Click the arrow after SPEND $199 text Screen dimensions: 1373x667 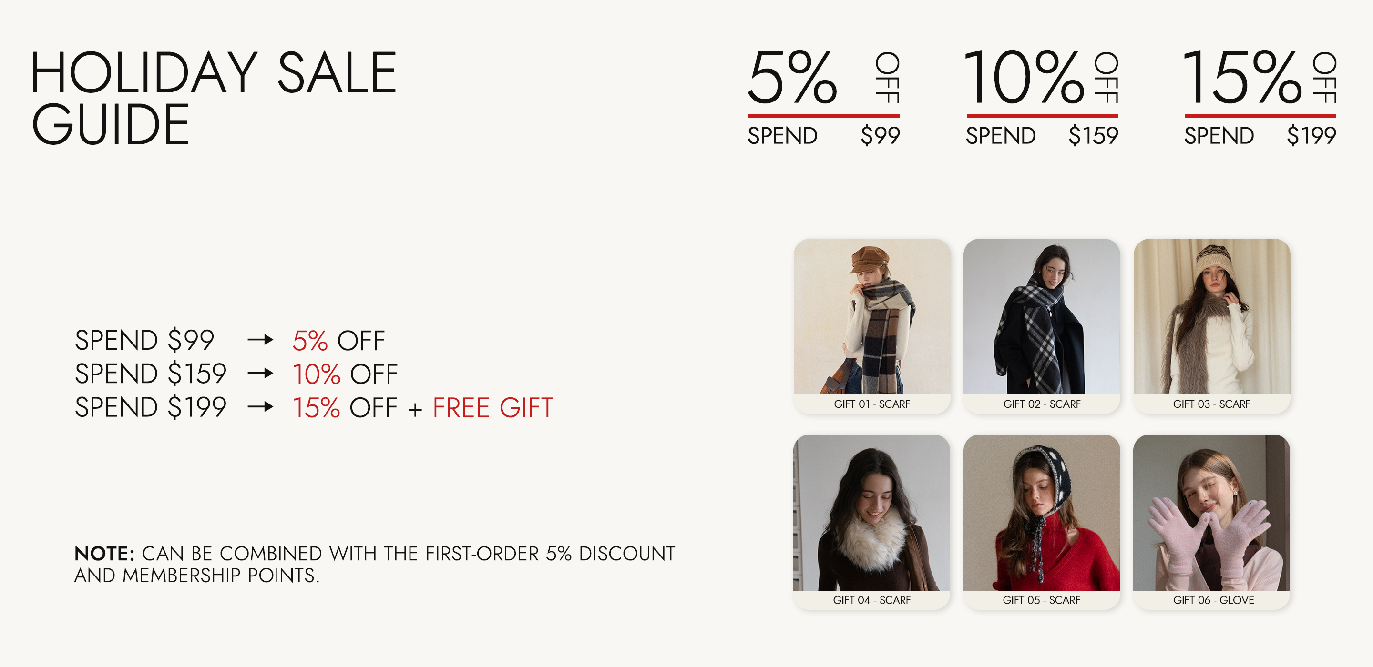[260, 407]
